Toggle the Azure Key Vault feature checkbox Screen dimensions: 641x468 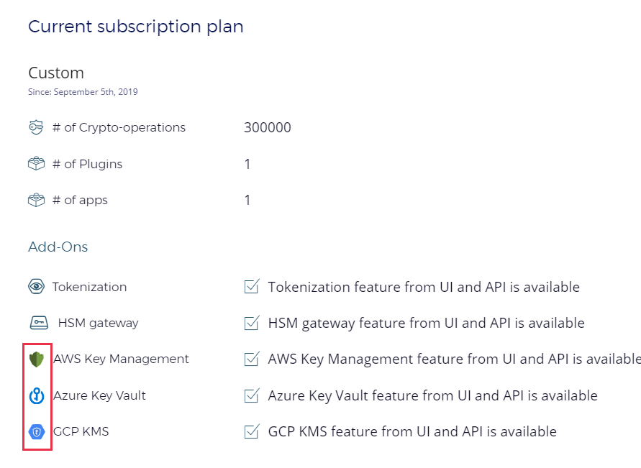point(252,395)
